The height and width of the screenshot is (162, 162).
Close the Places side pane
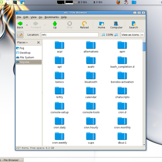pyautogui.click(x=38, y=43)
